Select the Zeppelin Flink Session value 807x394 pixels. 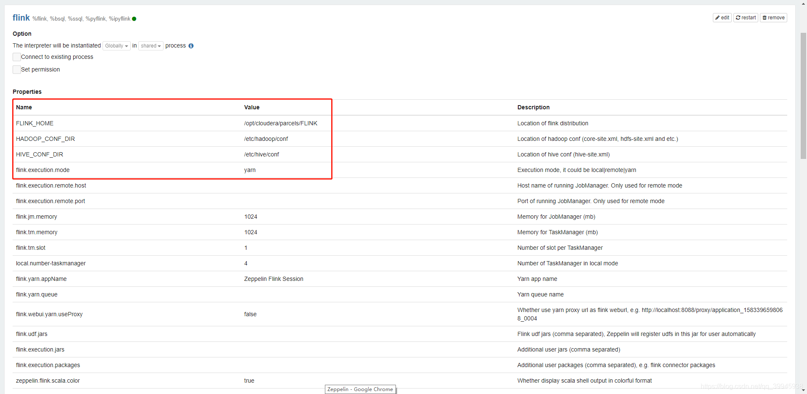tap(274, 279)
